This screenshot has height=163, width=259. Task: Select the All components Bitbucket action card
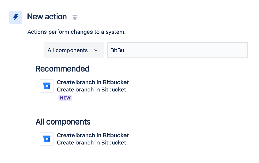[x=85, y=139]
